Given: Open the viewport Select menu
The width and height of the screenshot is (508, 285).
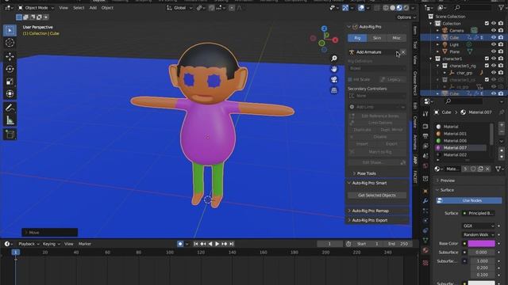Looking at the screenshot, I should 79,8.
